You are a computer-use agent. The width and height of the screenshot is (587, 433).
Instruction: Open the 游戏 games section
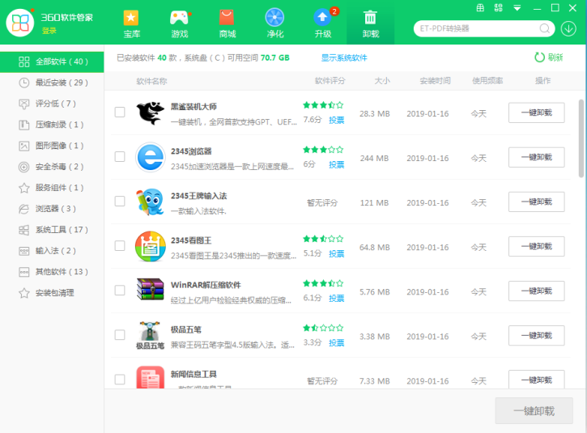[179, 23]
